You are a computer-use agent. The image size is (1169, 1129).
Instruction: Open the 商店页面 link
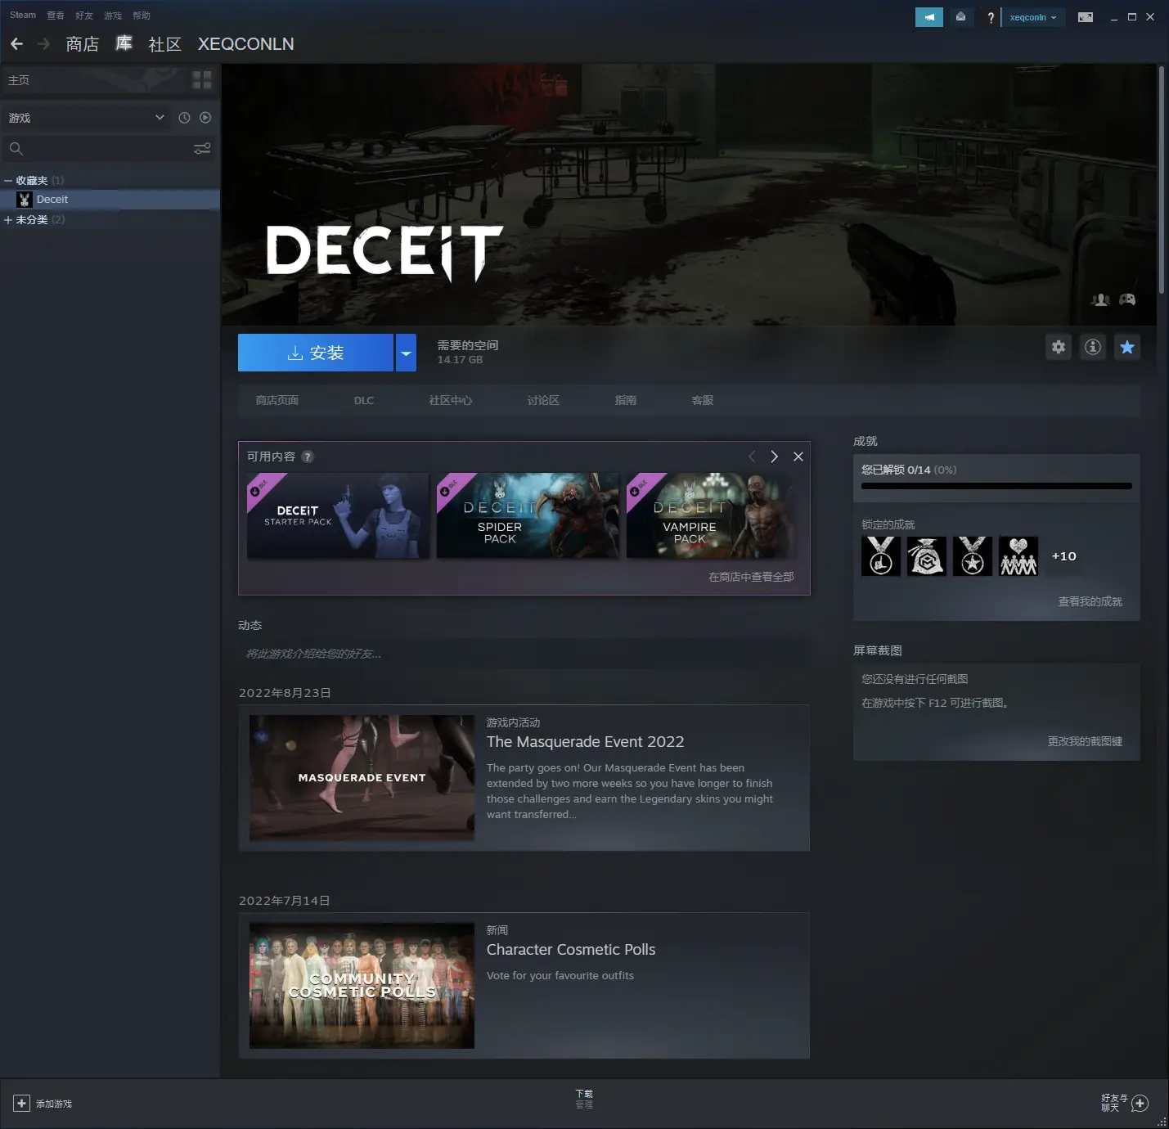point(277,400)
